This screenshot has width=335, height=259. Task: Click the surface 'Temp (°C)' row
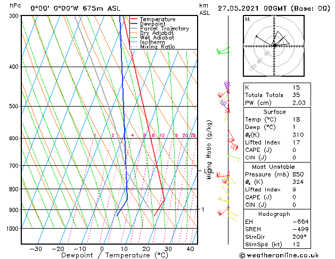[277, 119]
